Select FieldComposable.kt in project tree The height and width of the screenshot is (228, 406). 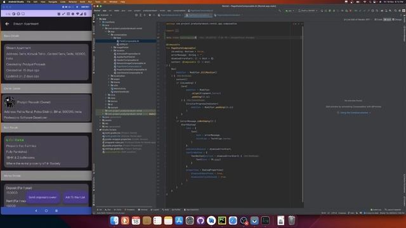(128, 41)
